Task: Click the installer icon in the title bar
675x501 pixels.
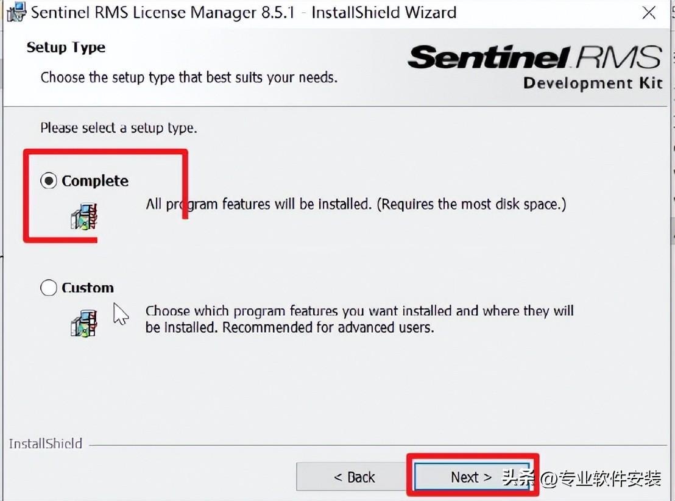Action: click(x=16, y=13)
